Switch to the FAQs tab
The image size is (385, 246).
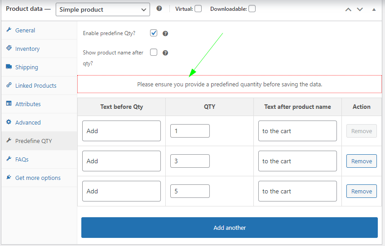22,159
